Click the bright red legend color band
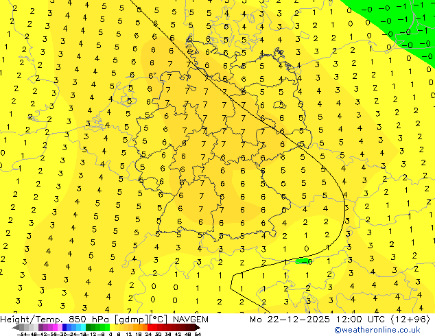 [x=150, y=327]
